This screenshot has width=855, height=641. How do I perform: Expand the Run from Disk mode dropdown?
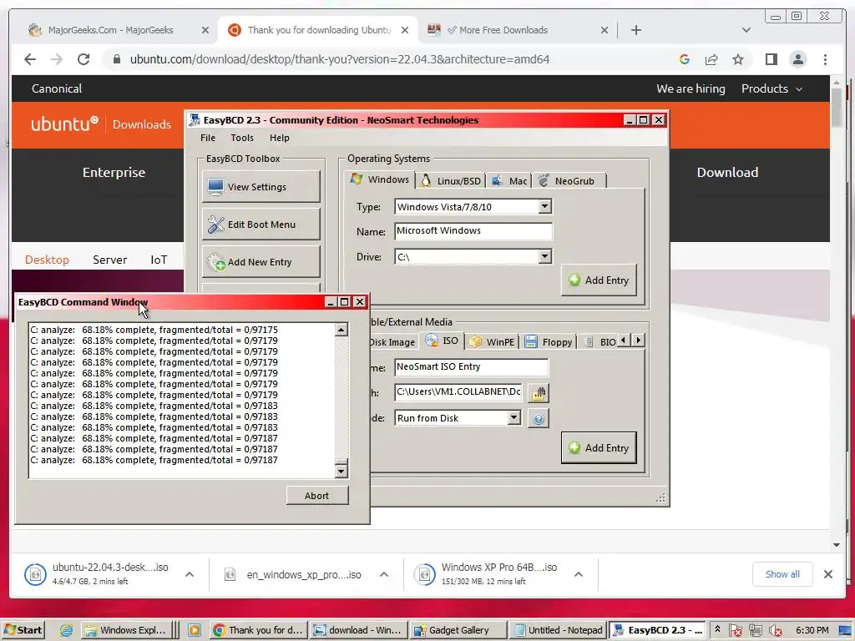(x=514, y=418)
